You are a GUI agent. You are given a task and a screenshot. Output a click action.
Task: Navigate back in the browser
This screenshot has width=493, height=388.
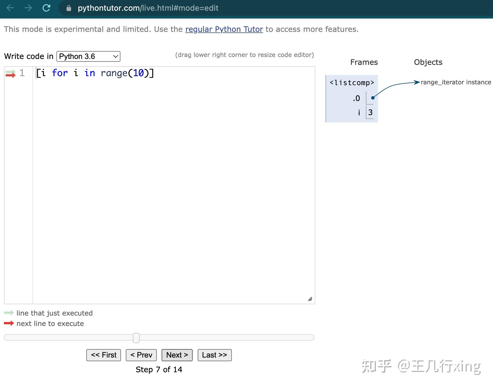coord(10,8)
